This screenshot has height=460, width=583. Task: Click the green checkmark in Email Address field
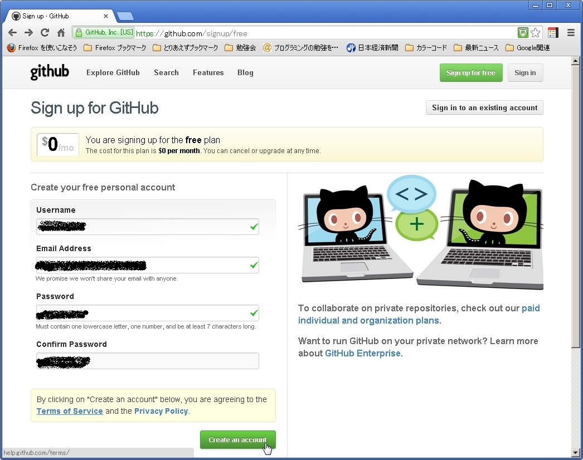[254, 265]
